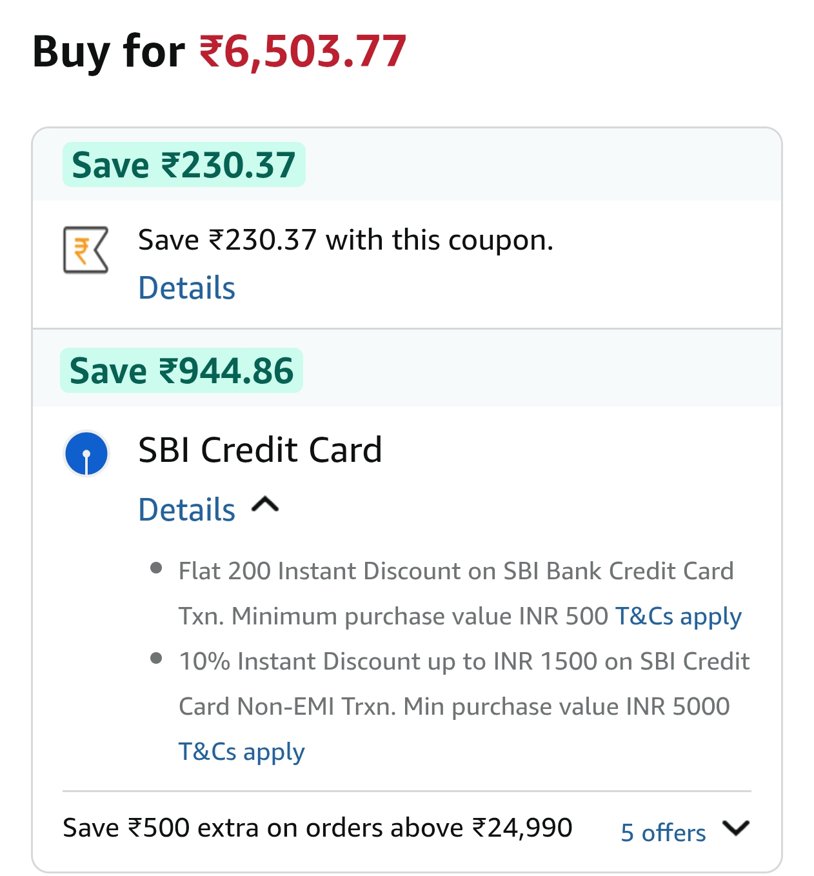This screenshot has height=876, width=814.
Task: Select the Save ₹944.86 green badge
Action: (x=181, y=371)
